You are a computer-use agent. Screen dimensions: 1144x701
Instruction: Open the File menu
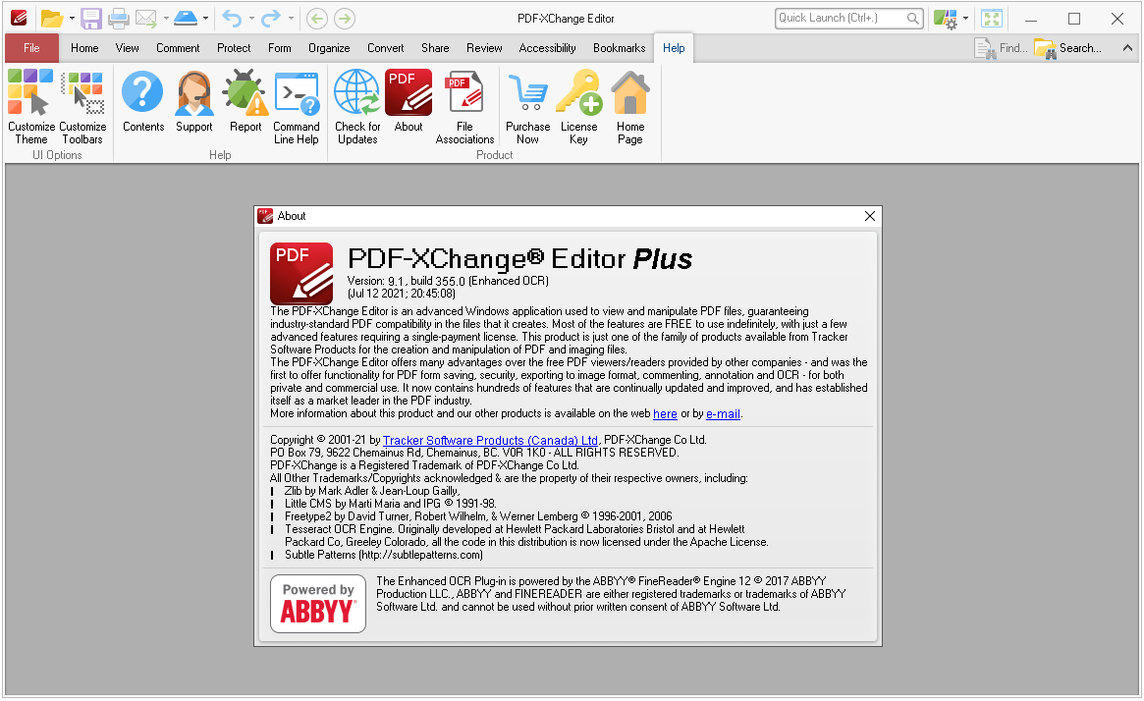coord(31,48)
